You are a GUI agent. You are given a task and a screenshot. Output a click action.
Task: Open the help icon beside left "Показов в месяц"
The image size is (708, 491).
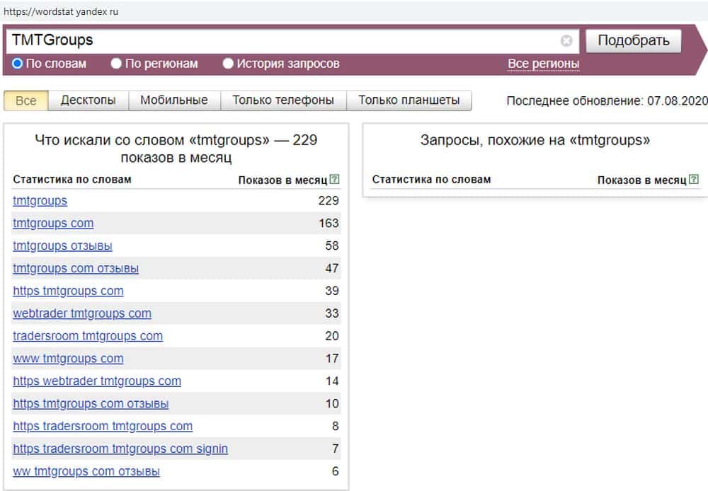click(x=334, y=179)
